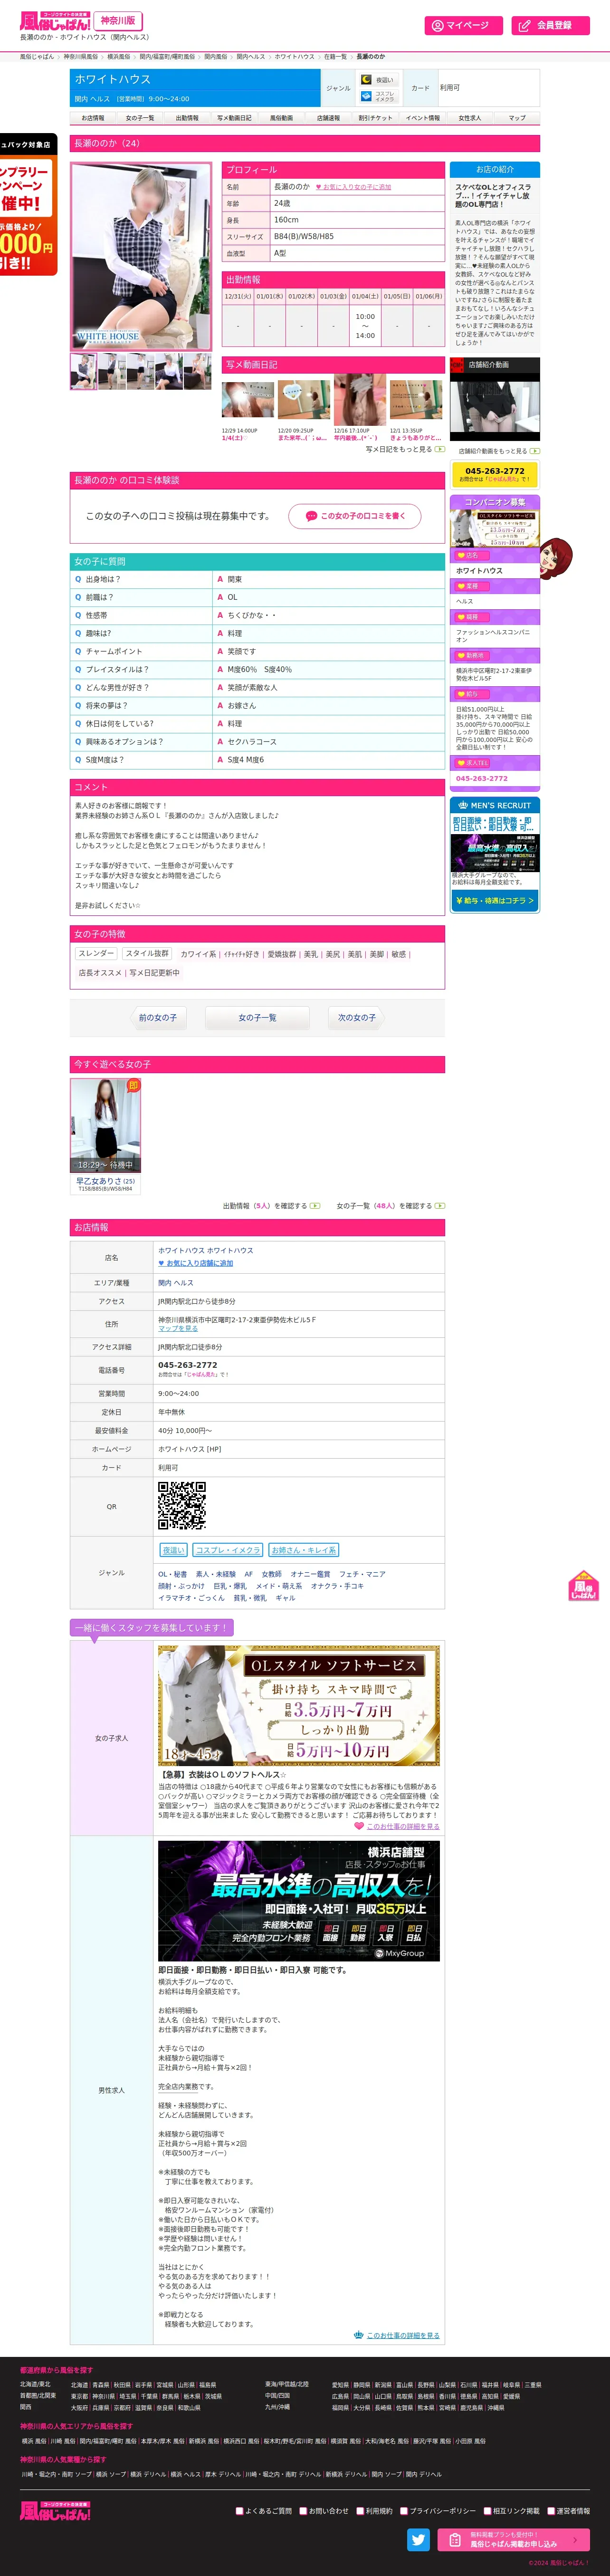The height and width of the screenshot is (2576, 610).
Task: Click この女の子の口コミを書く button
Action: [x=355, y=516]
